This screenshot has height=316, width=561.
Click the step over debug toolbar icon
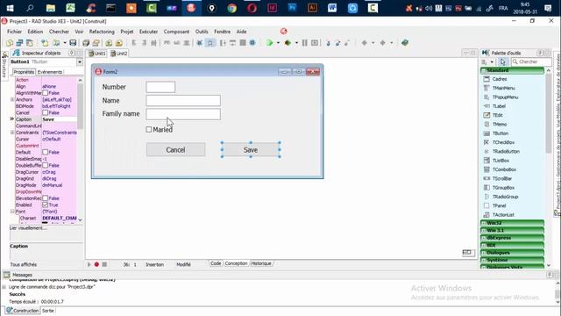[337, 43]
